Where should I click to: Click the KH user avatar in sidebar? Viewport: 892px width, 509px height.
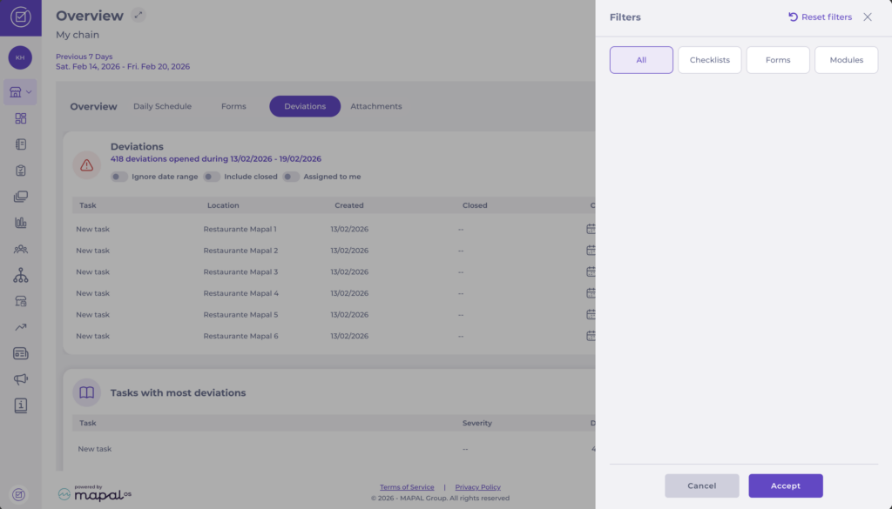[x=20, y=57]
